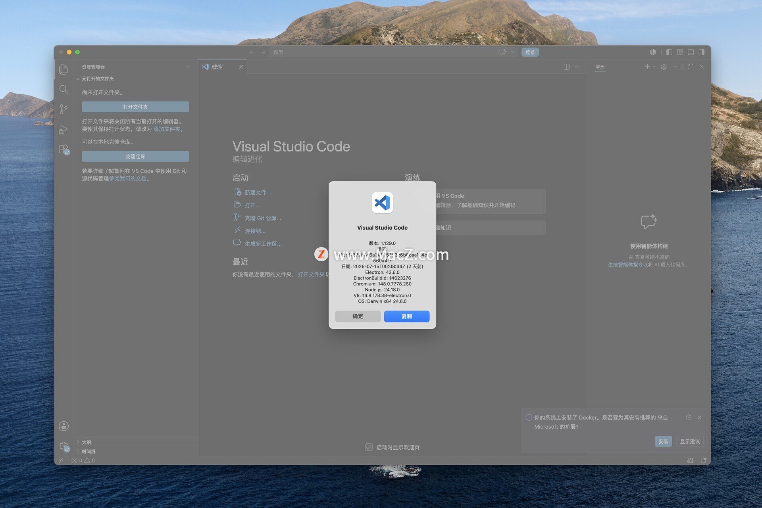
Task: Maximize the chat panel with the fullscreen icon
Action: (x=691, y=67)
